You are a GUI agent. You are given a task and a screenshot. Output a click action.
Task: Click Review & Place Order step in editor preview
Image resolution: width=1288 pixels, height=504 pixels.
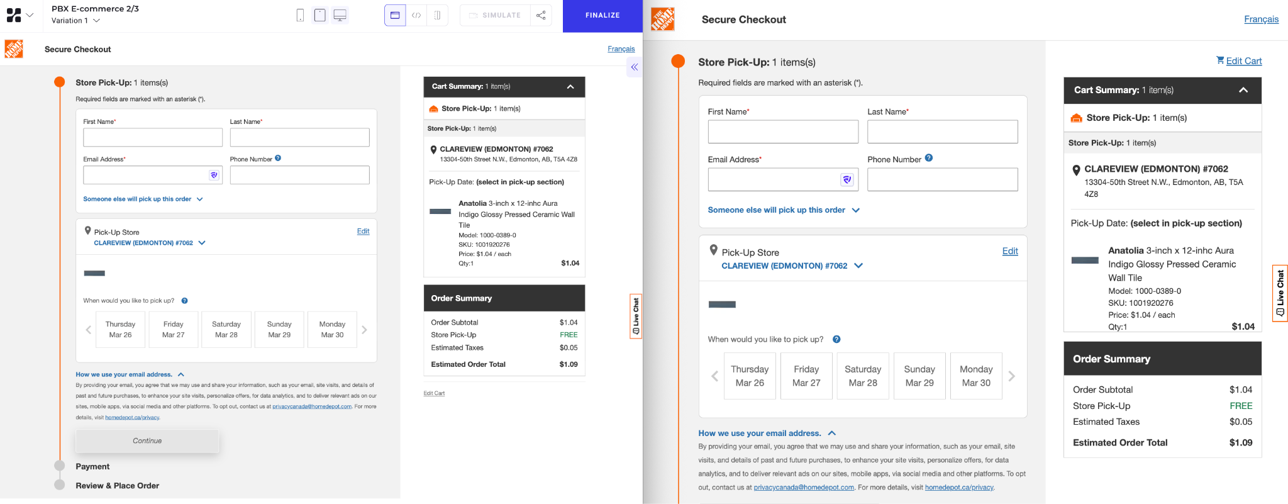click(117, 486)
